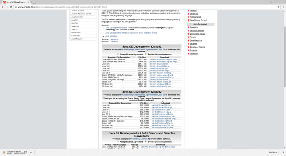Screen dimensions: 286x156
Task: Open Java Developer Day hands-on workshops link
Action: (x=131, y=33)
